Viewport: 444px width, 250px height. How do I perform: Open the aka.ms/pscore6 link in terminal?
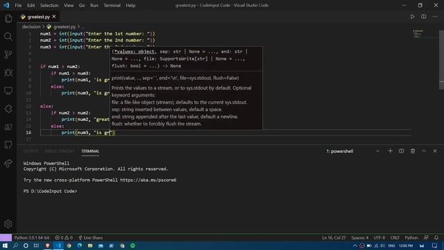pyautogui.click(x=148, y=180)
